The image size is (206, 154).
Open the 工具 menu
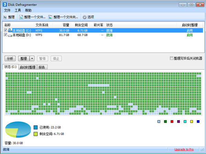[x=18, y=10]
